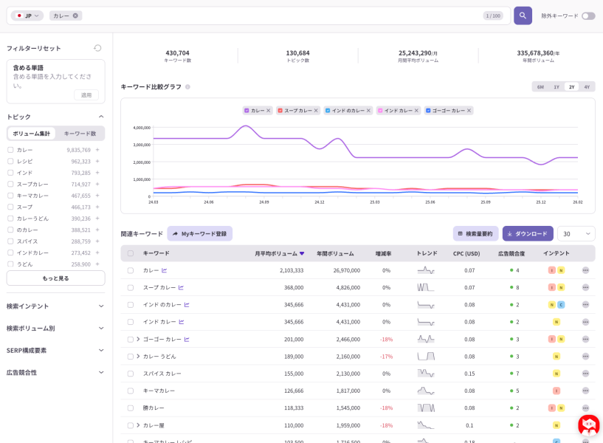The width and height of the screenshot is (603, 443).
Task: Switch to the キーワード数 tab
Action: click(x=80, y=134)
